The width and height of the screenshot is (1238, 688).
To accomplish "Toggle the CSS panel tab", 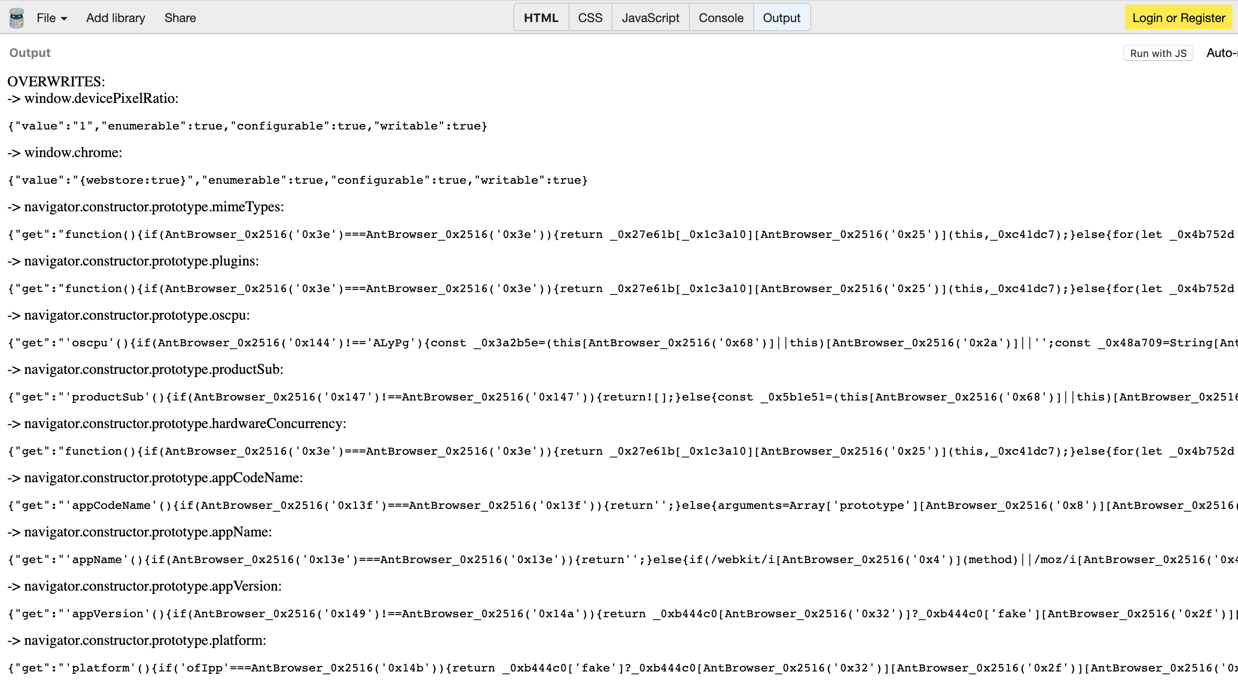I will 590,18.
